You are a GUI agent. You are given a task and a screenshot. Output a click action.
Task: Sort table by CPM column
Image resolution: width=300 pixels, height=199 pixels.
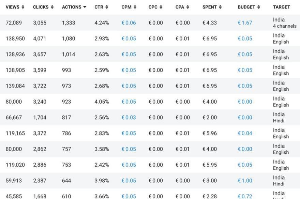point(129,7)
